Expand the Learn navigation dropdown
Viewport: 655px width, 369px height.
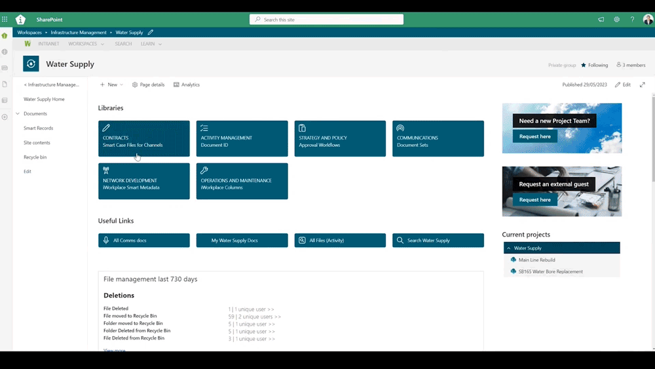pos(151,44)
